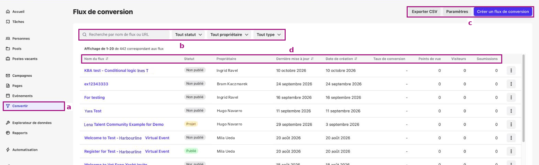This screenshot has height=165, width=539.
Task: Open the Accueil home icon in sidebar
Action: click(x=8, y=12)
